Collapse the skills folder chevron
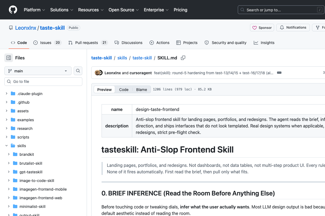The height and width of the screenshot is (216, 325). (6, 146)
